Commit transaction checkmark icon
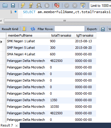111x128 pixels. (67, 6)
